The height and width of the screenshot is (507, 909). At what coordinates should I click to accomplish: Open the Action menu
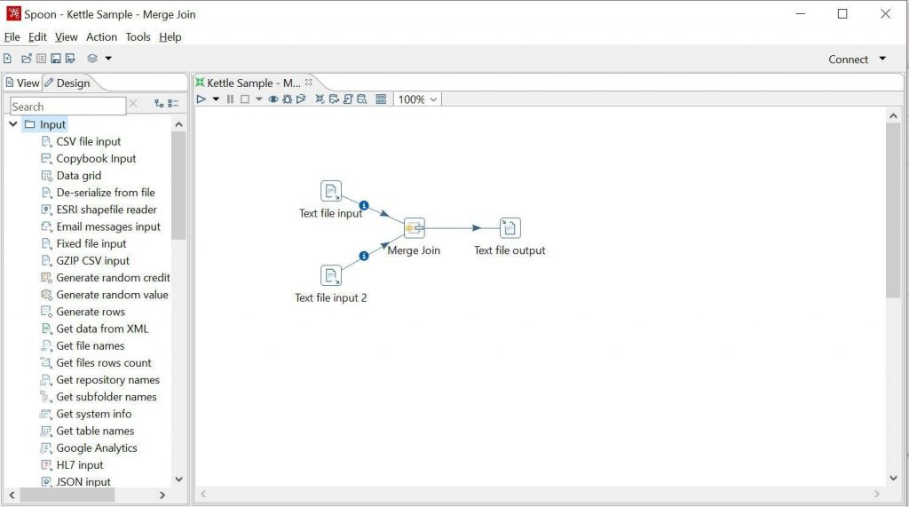(101, 37)
